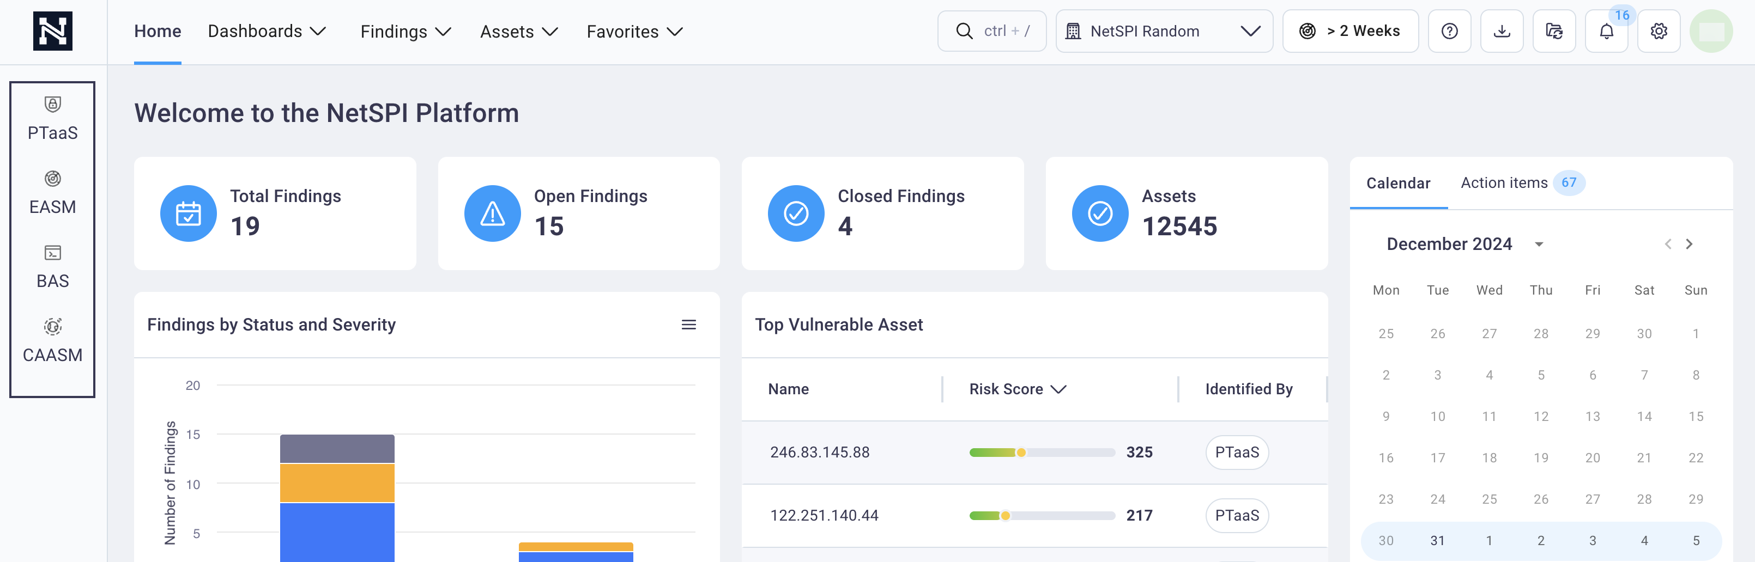Screen dimensions: 1755x562
Task: Click risk score bar for 325
Action: click(1042, 453)
